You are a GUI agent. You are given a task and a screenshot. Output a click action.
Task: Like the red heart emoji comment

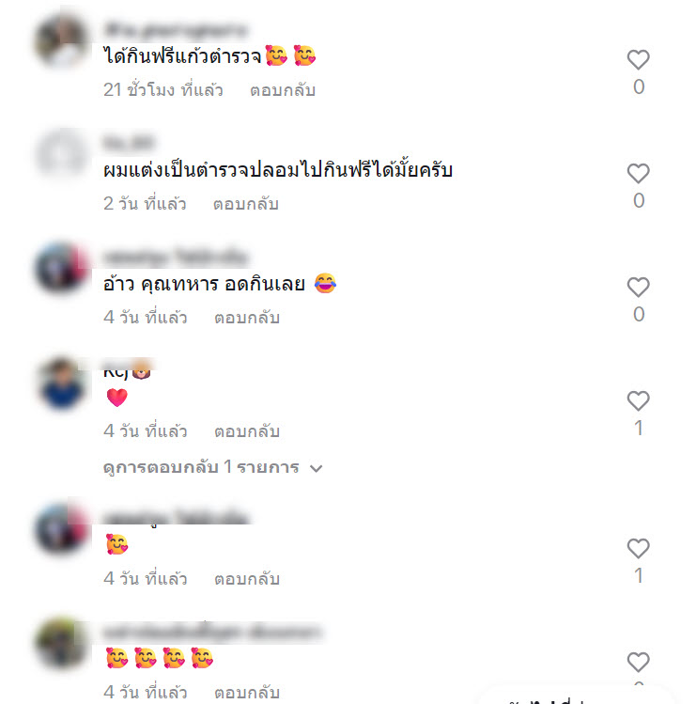pos(638,401)
